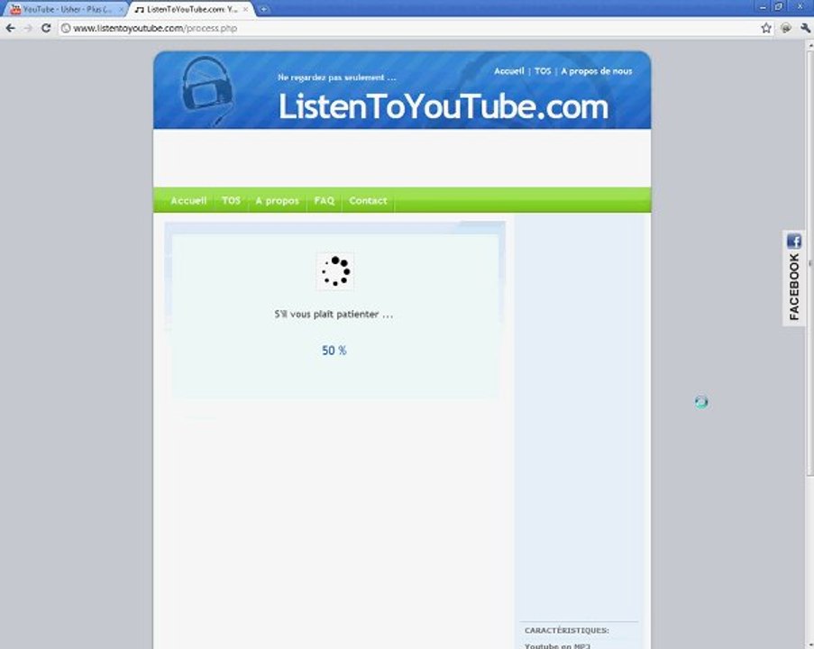Click the Youtube en MP3 text

pyautogui.click(x=558, y=646)
